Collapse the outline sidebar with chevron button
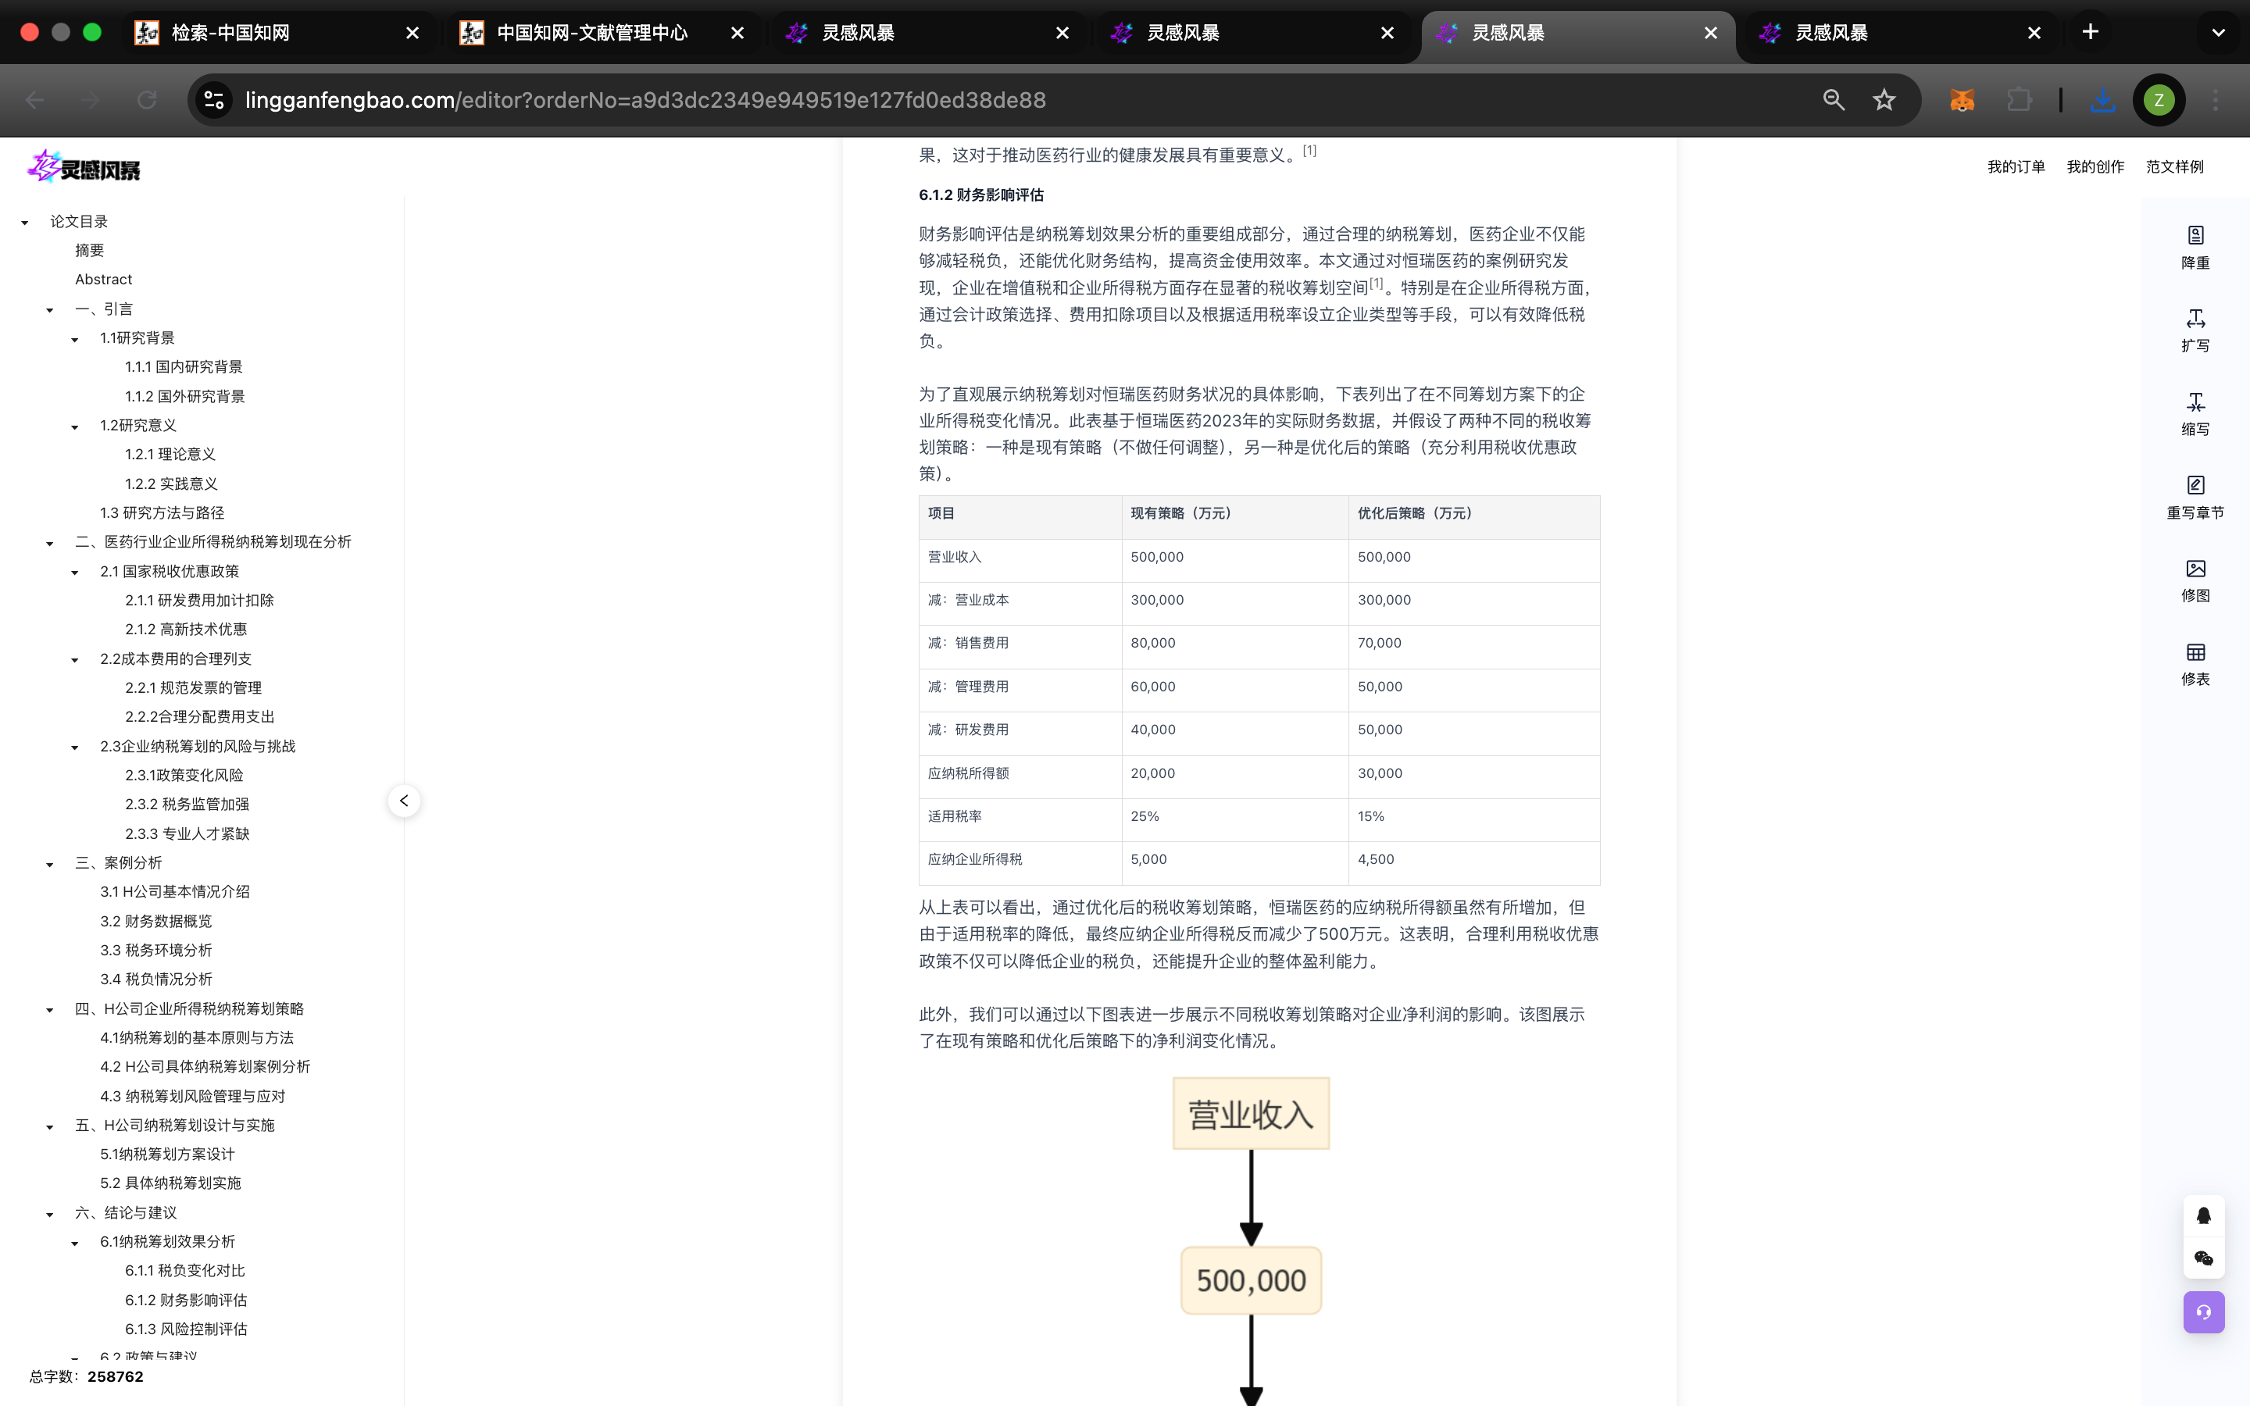 tap(403, 801)
